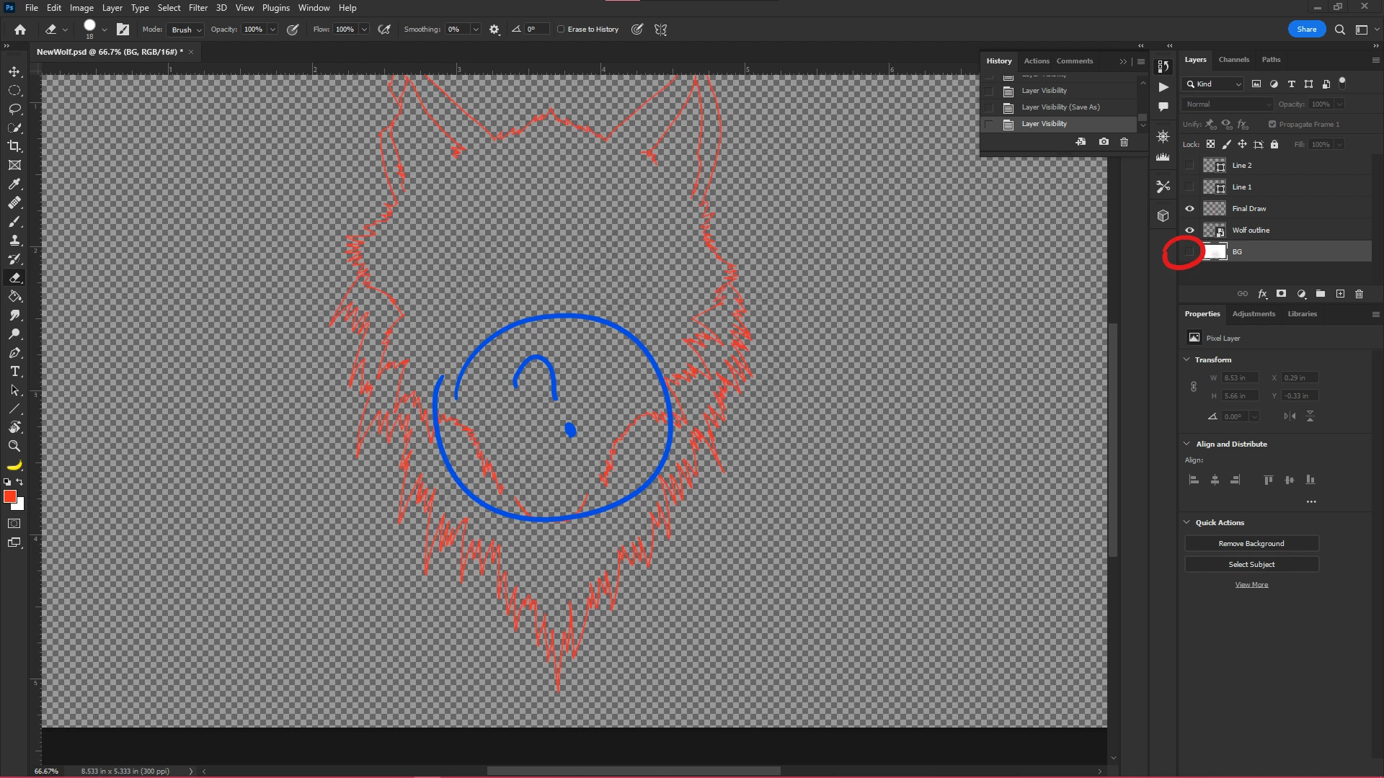Click the delete layer trash icon
Viewport: 1384px width, 778px height.
tap(1359, 294)
